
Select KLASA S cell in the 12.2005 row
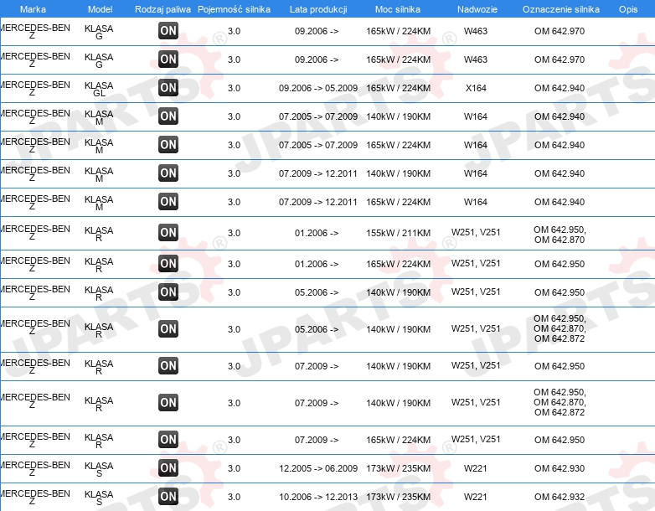(x=99, y=469)
